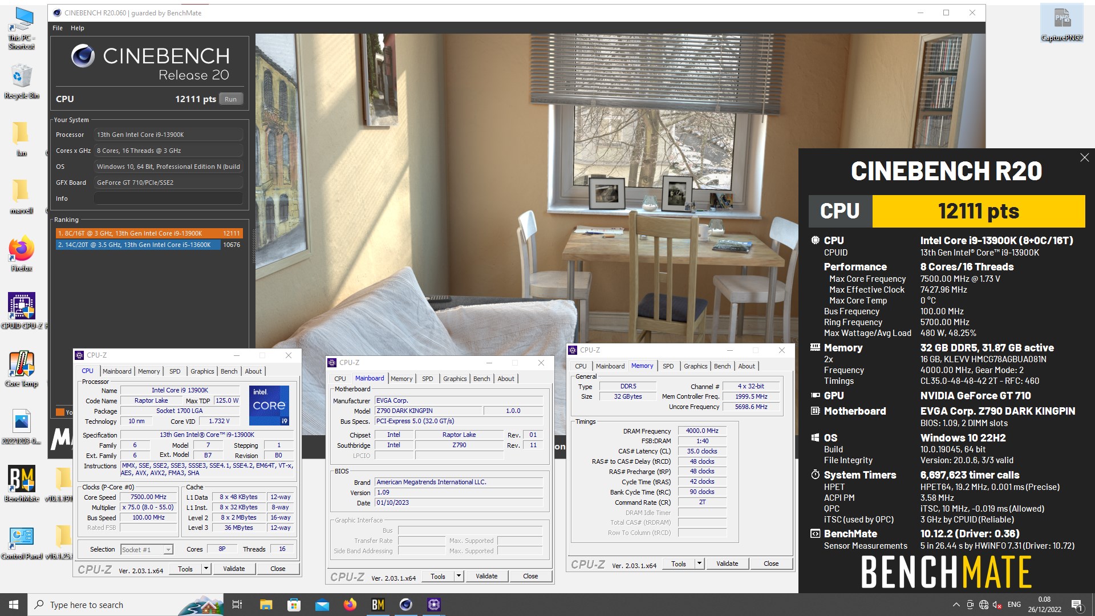
Task: Click Tools button in middle CPU-Z window
Action: 438,576
